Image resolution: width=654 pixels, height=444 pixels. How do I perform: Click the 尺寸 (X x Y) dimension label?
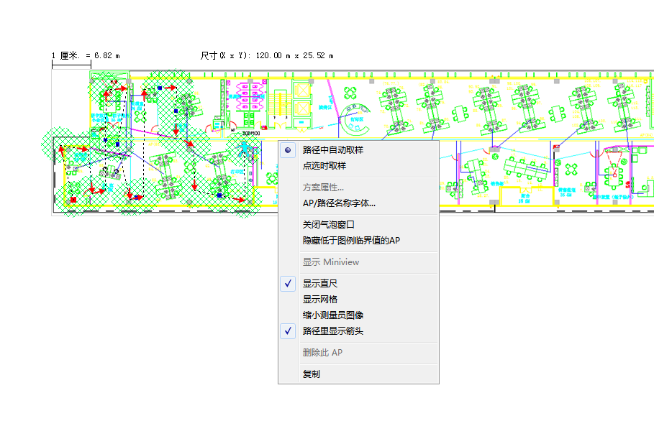pyautogui.click(x=266, y=55)
